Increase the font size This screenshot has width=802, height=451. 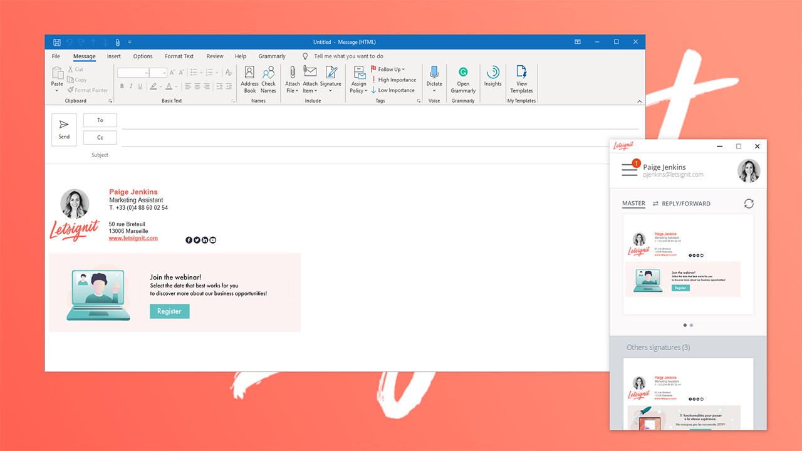pos(172,73)
